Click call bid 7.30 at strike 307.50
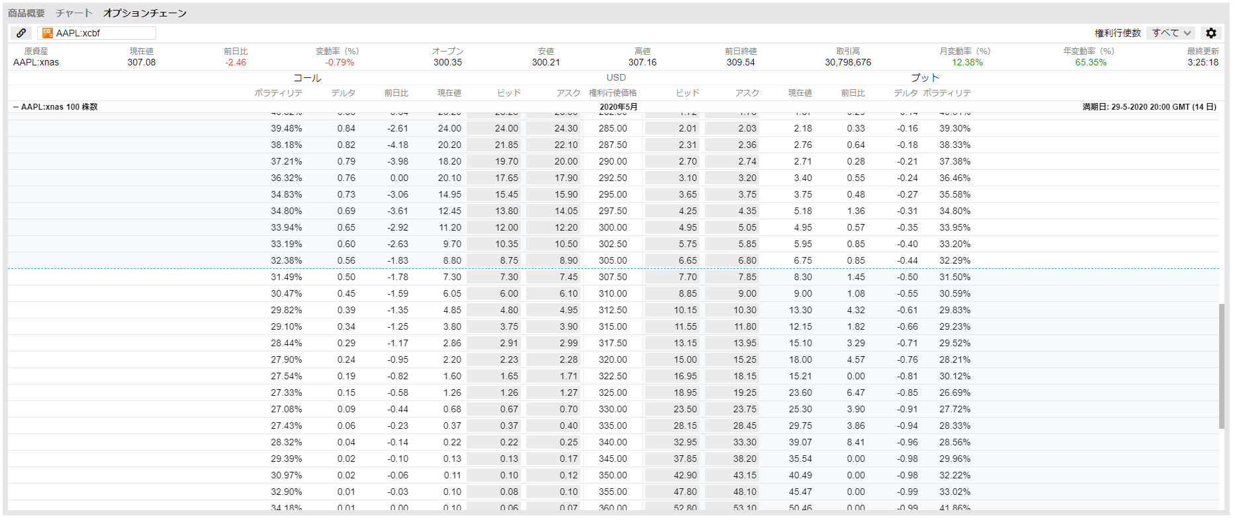Viewport: 1235px width, 520px height. (494, 278)
